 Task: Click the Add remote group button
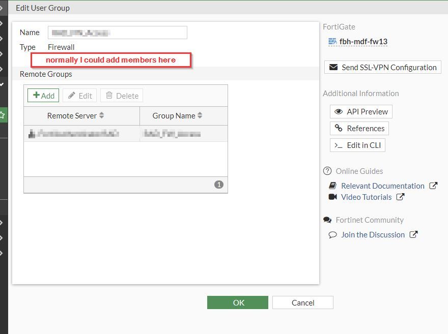click(43, 96)
